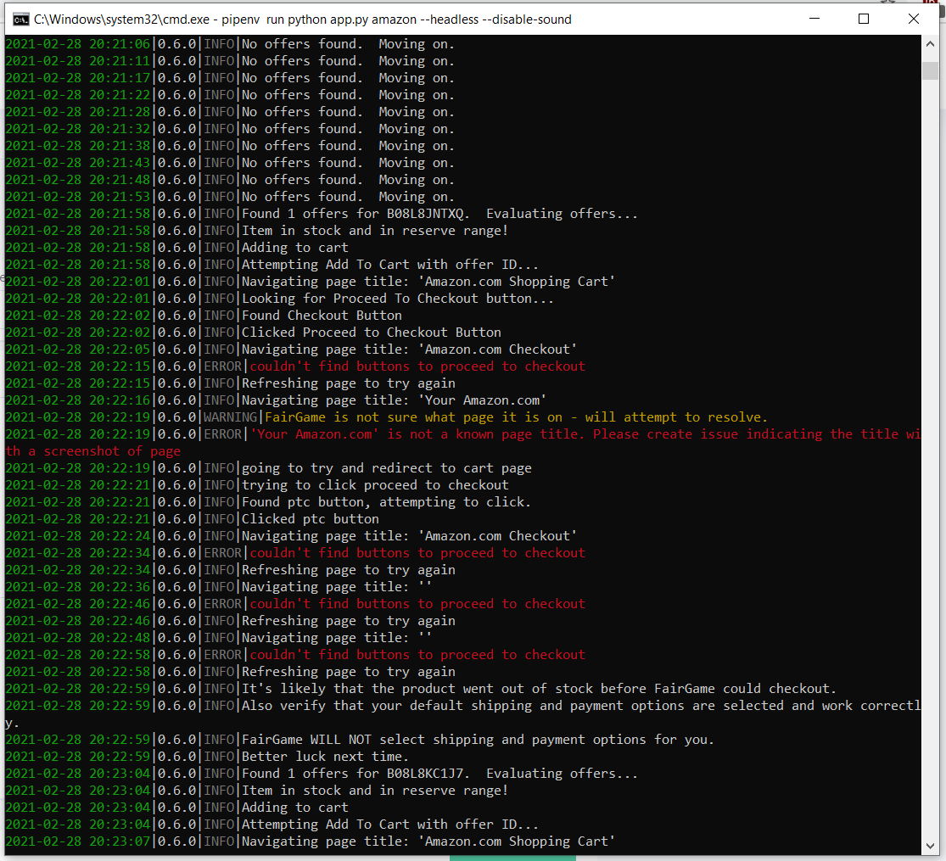Minimize the cmd.exe window
Viewport: 946px width, 861px height.
(x=814, y=19)
